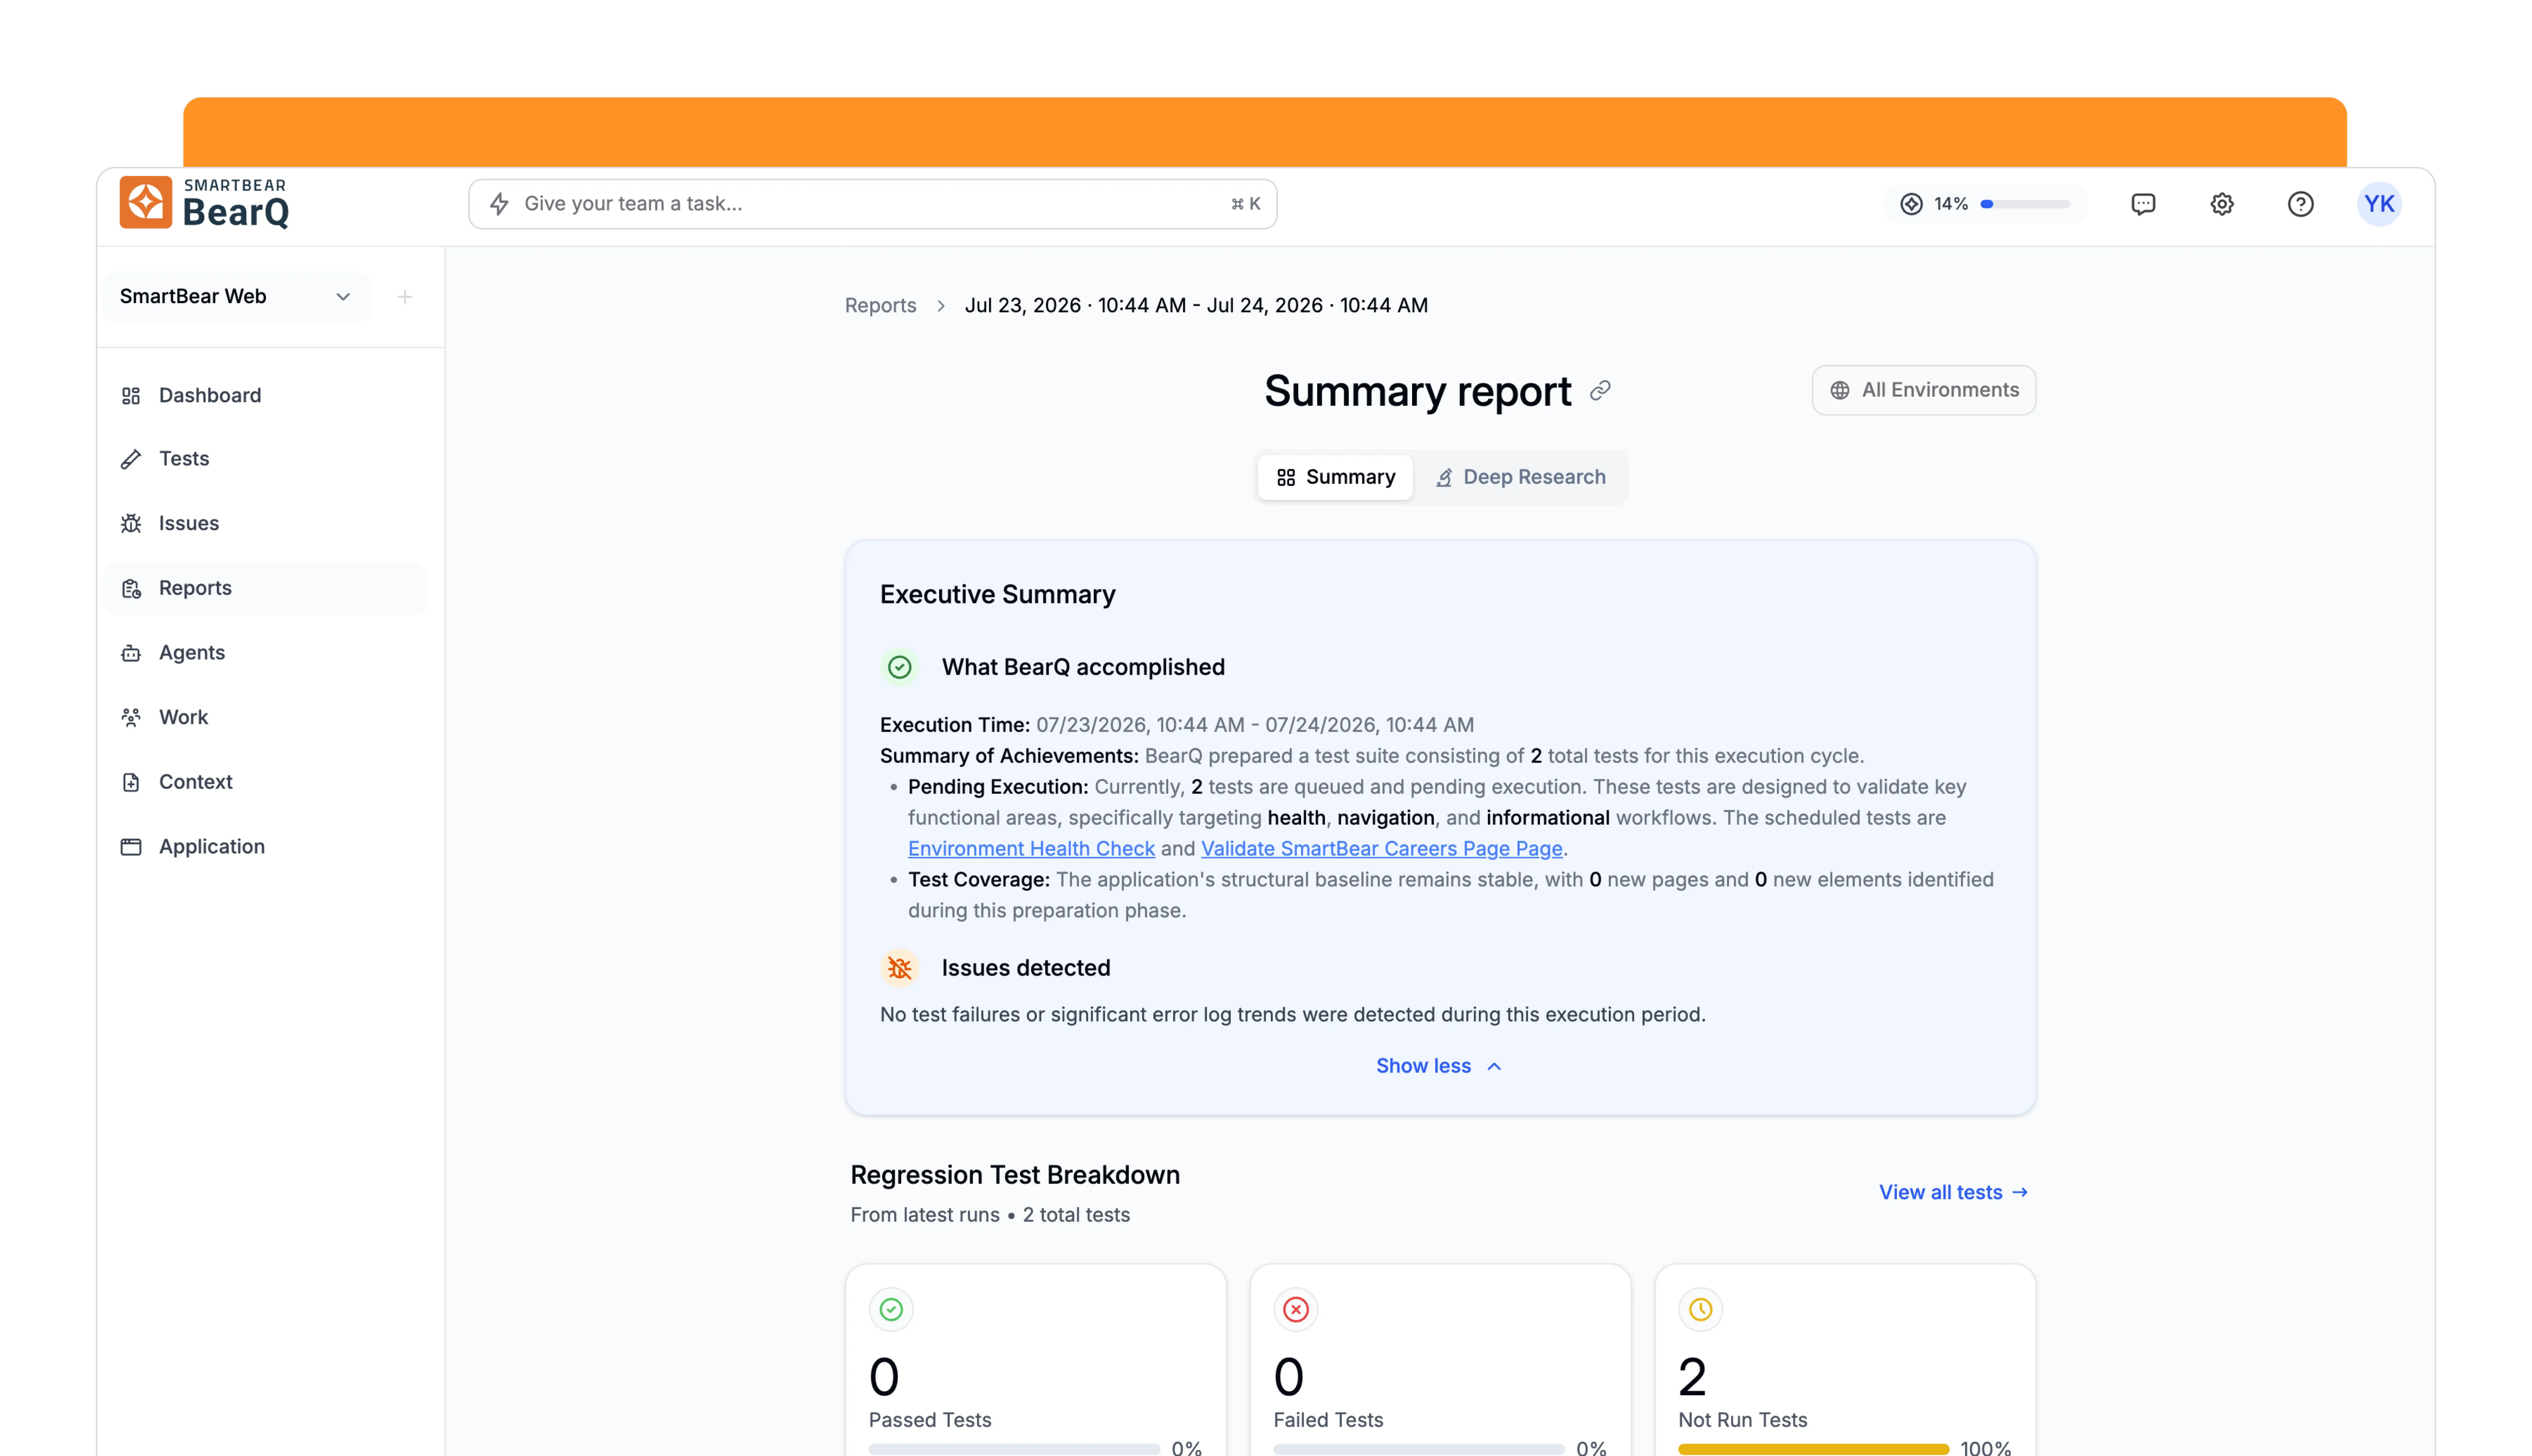Screen dimensions: 2532x1456
Task: Click the Reports clipboard icon
Action: (131, 589)
